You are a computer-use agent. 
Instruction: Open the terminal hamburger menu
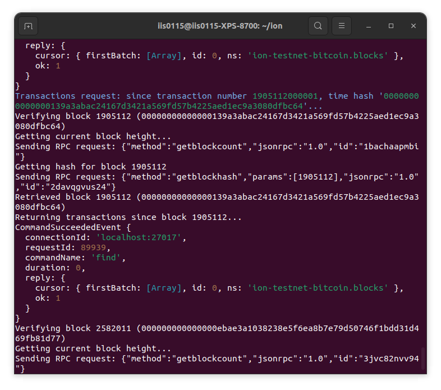pos(342,26)
